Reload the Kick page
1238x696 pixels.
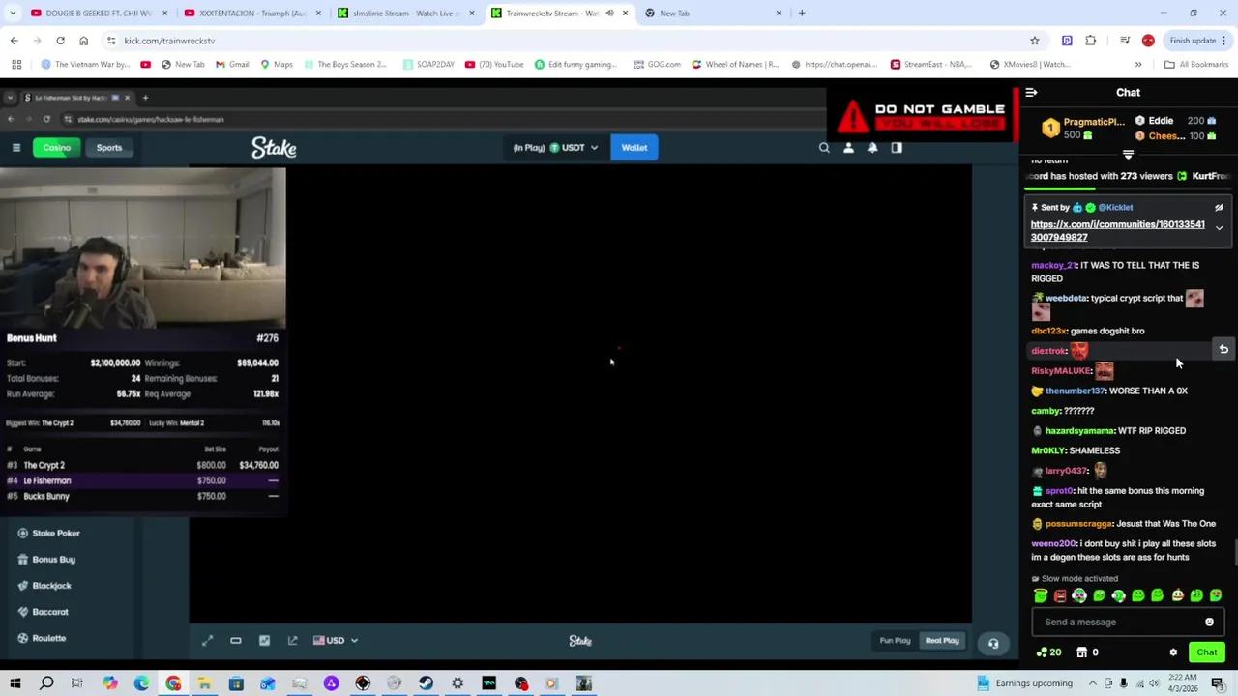[x=60, y=41]
